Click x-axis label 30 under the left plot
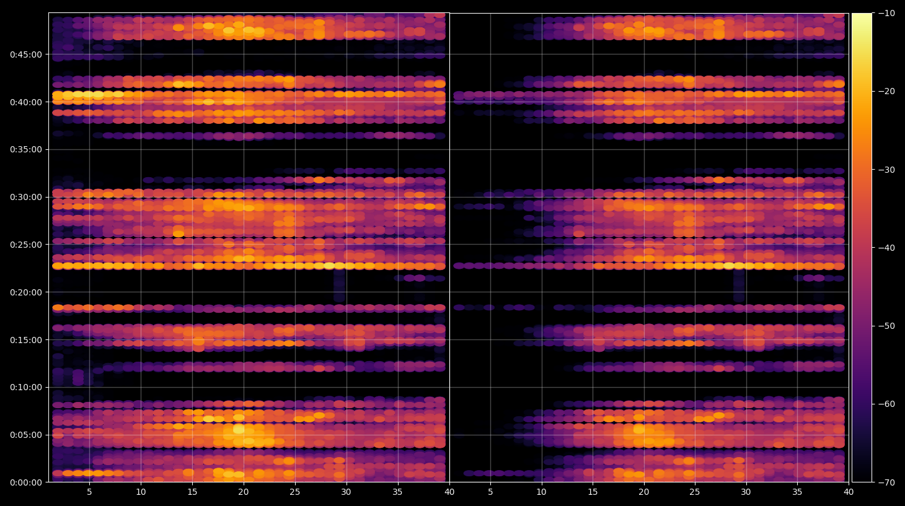The image size is (905, 506). (x=346, y=492)
